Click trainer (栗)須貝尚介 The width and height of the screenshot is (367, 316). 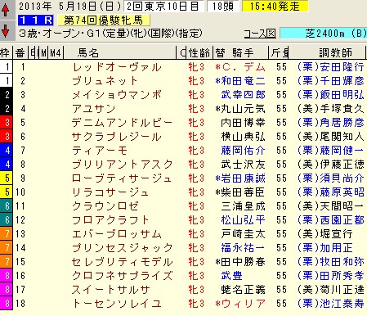coord(331,178)
